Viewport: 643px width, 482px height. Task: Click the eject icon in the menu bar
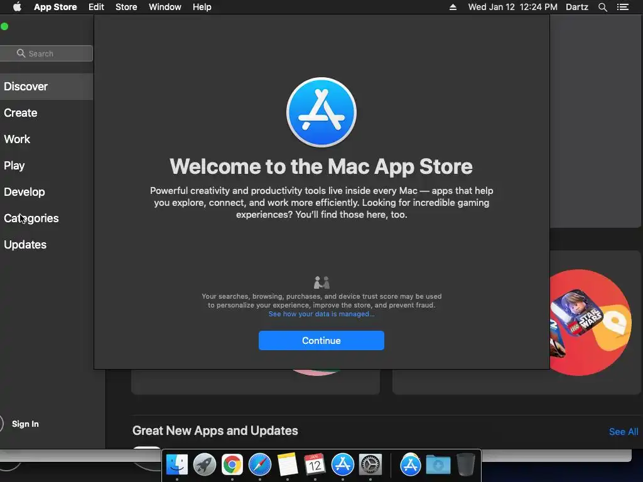point(453,7)
